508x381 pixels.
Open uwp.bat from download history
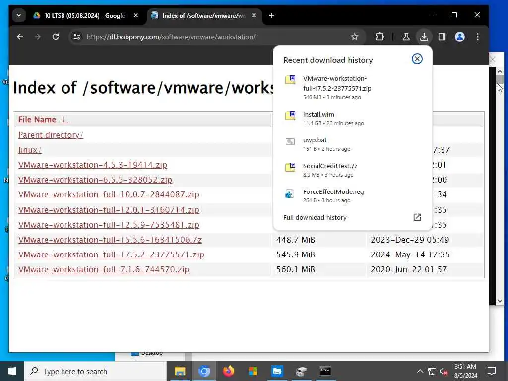point(315,140)
